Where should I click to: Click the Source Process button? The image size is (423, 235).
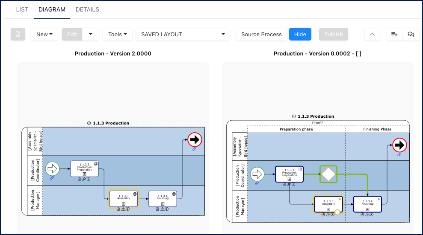click(x=261, y=35)
